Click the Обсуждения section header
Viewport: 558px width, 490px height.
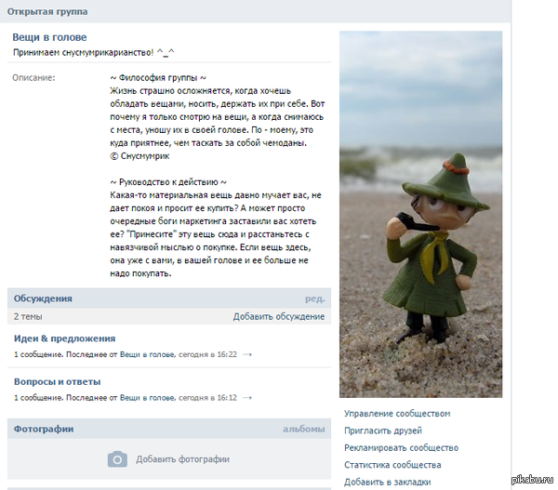(x=43, y=298)
